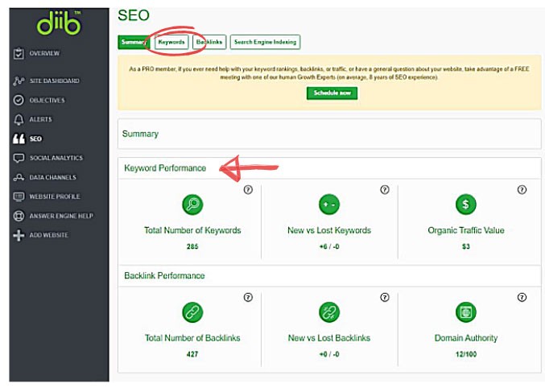Show help tooltip for Domain Authority
This screenshot has width=545, height=392.
522,297
